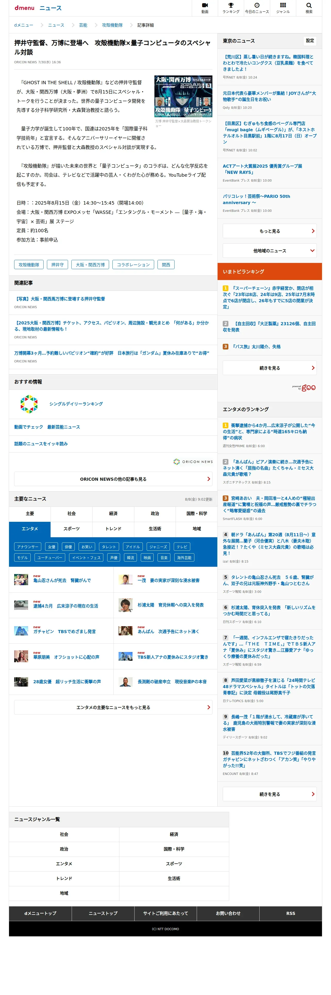This screenshot has width=331, height=995.
Task: Select the アナウンサー subcategory chip
Action: point(27,547)
